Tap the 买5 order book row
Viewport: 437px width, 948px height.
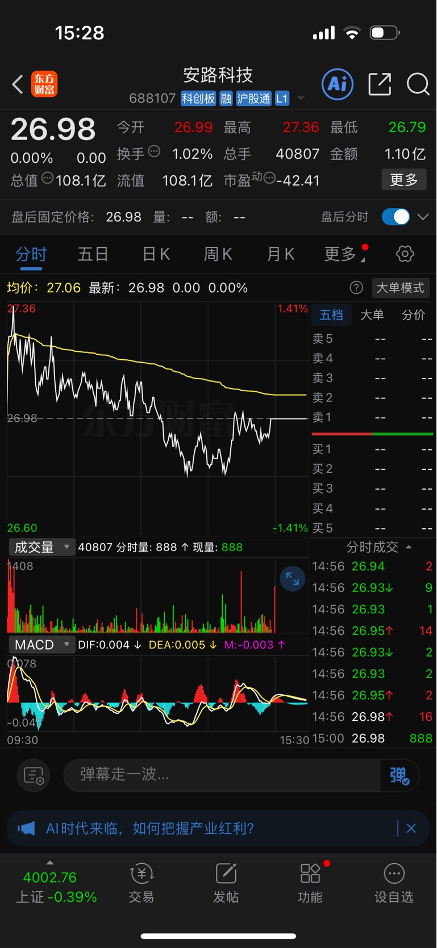click(372, 528)
